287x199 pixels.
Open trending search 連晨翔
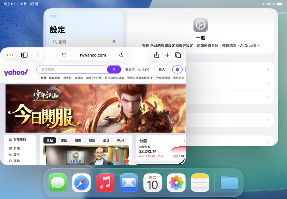coord(79,78)
